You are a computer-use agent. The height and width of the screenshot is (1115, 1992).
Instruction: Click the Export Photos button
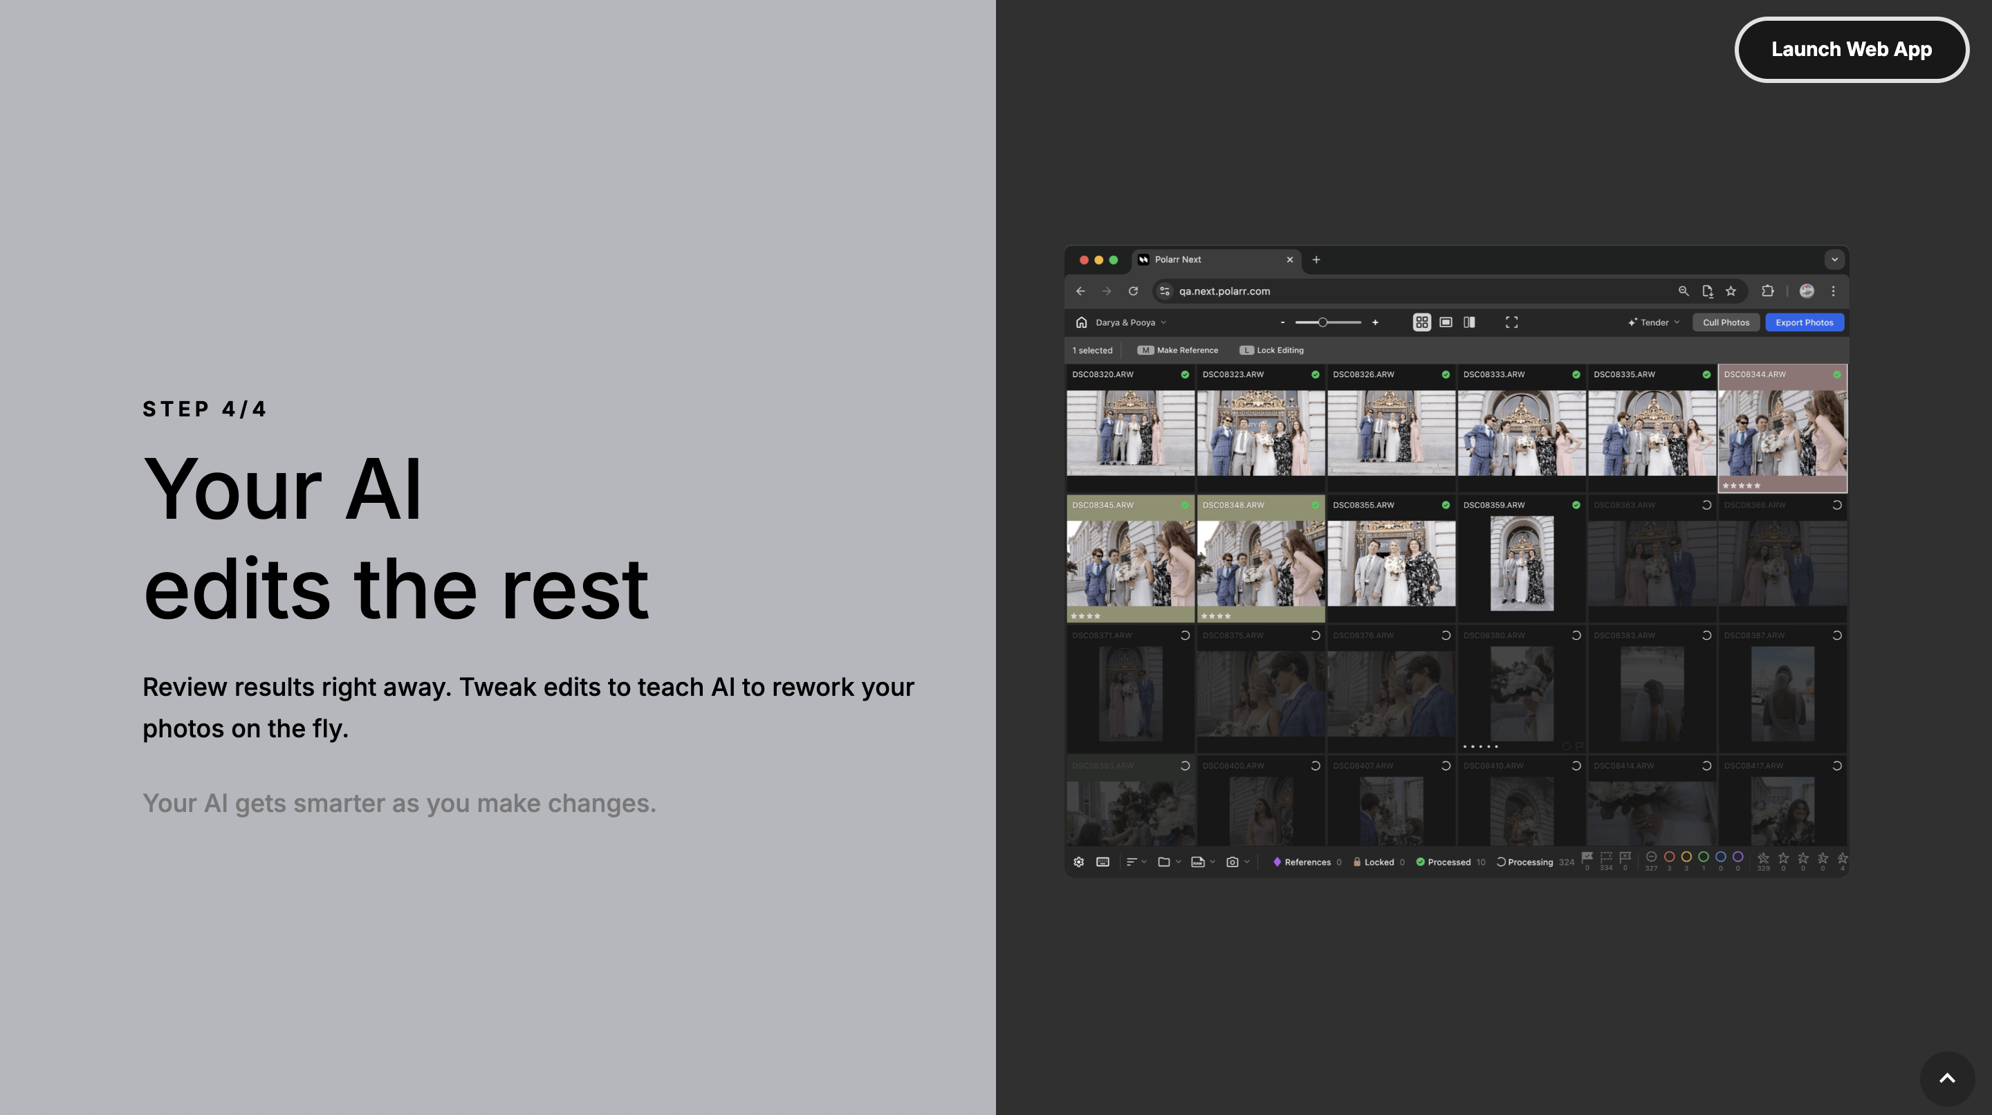point(1805,322)
